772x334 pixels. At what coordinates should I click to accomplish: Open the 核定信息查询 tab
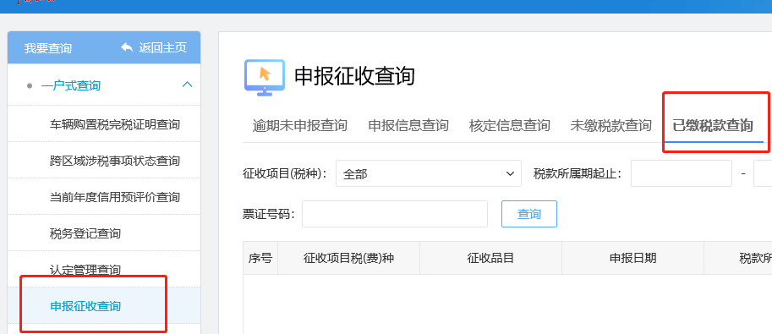(510, 126)
